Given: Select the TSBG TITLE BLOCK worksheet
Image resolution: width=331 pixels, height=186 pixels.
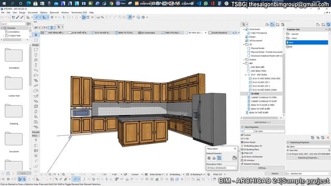Looking at the screenshot, I should click(x=259, y=33).
